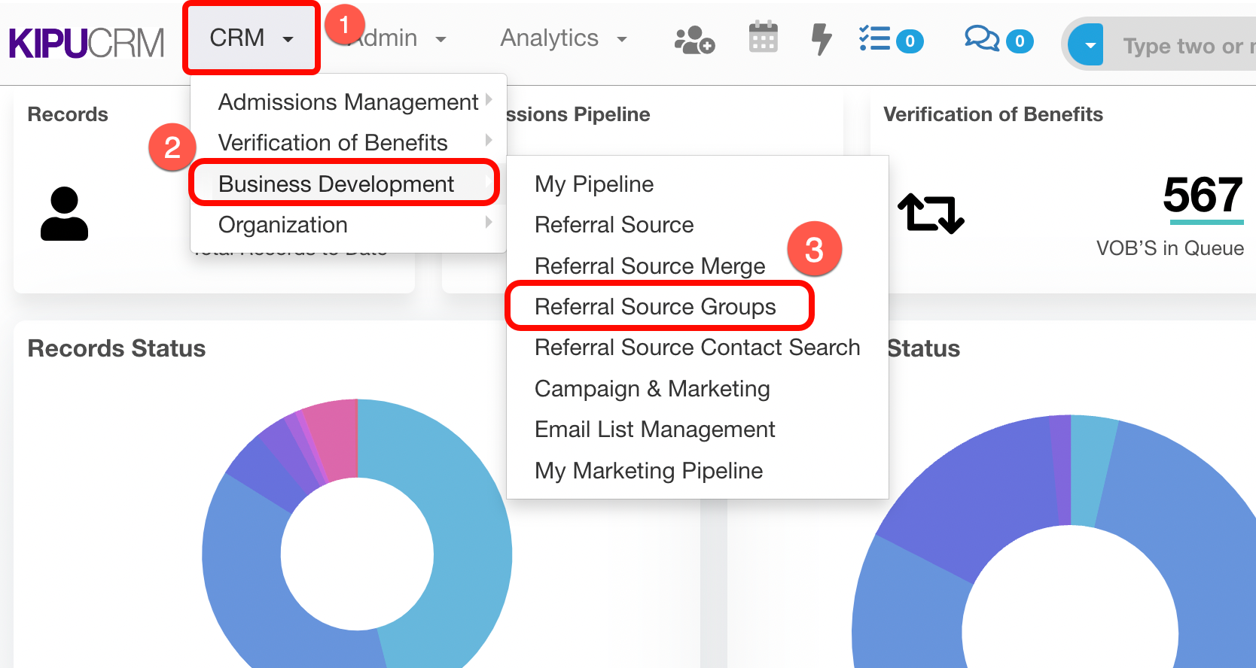1256x668 pixels.
Task: Click the KIPU CRM logo
Action: pos(86,43)
